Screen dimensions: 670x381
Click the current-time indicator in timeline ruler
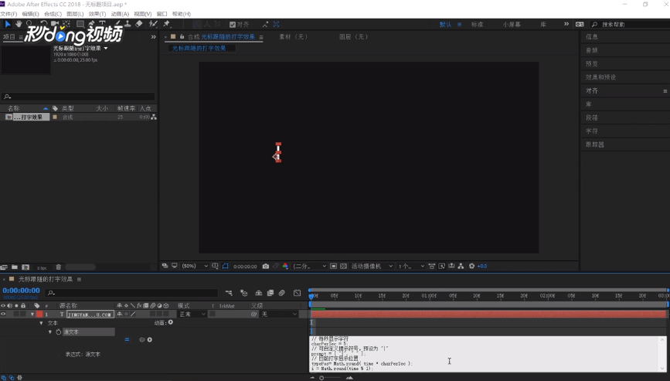coord(311,295)
